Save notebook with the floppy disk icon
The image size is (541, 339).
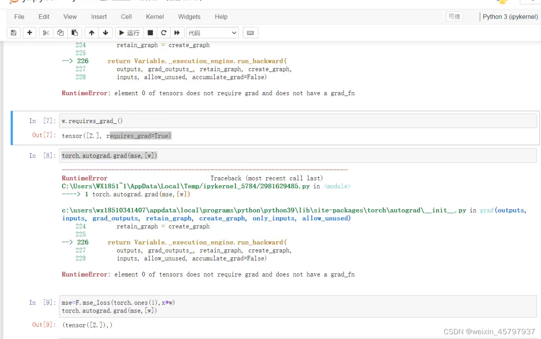tap(13, 33)
